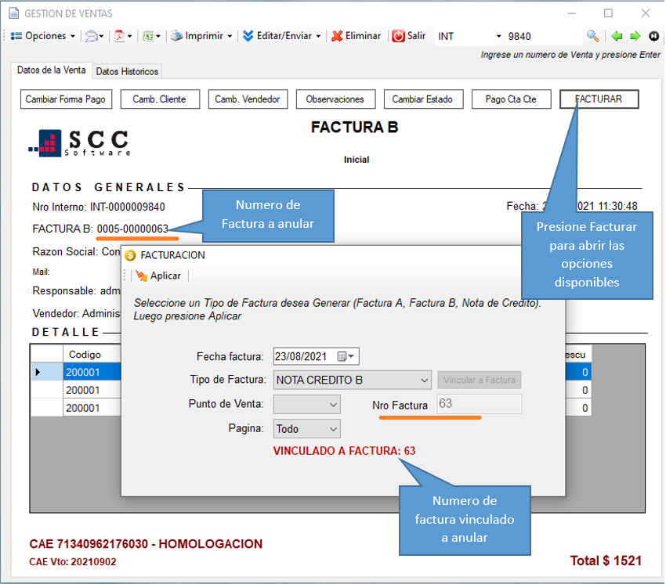
Task: Switch to the Datos Historicos tab
Action: 127,71
